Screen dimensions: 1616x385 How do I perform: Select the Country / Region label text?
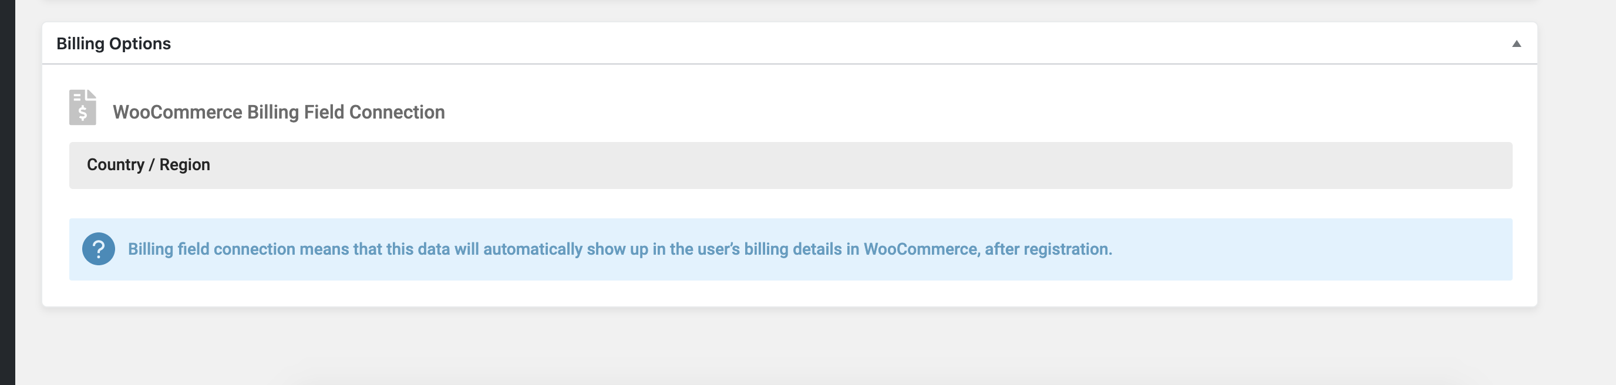coord(149,165)
